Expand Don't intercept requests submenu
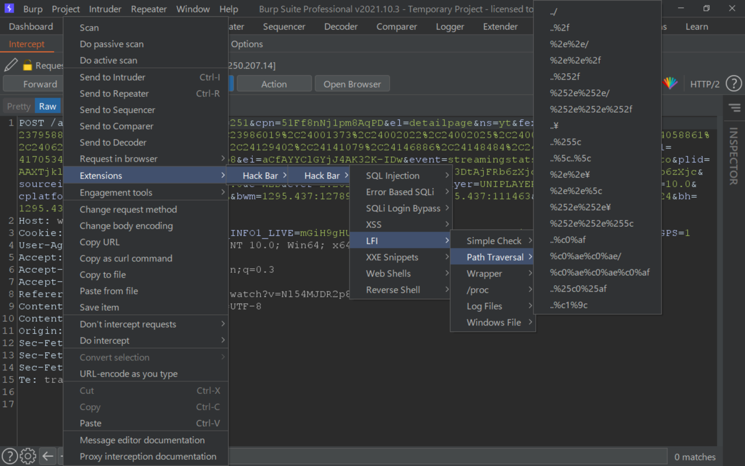This screenshot has width=745, height=466. pos(146,324)
